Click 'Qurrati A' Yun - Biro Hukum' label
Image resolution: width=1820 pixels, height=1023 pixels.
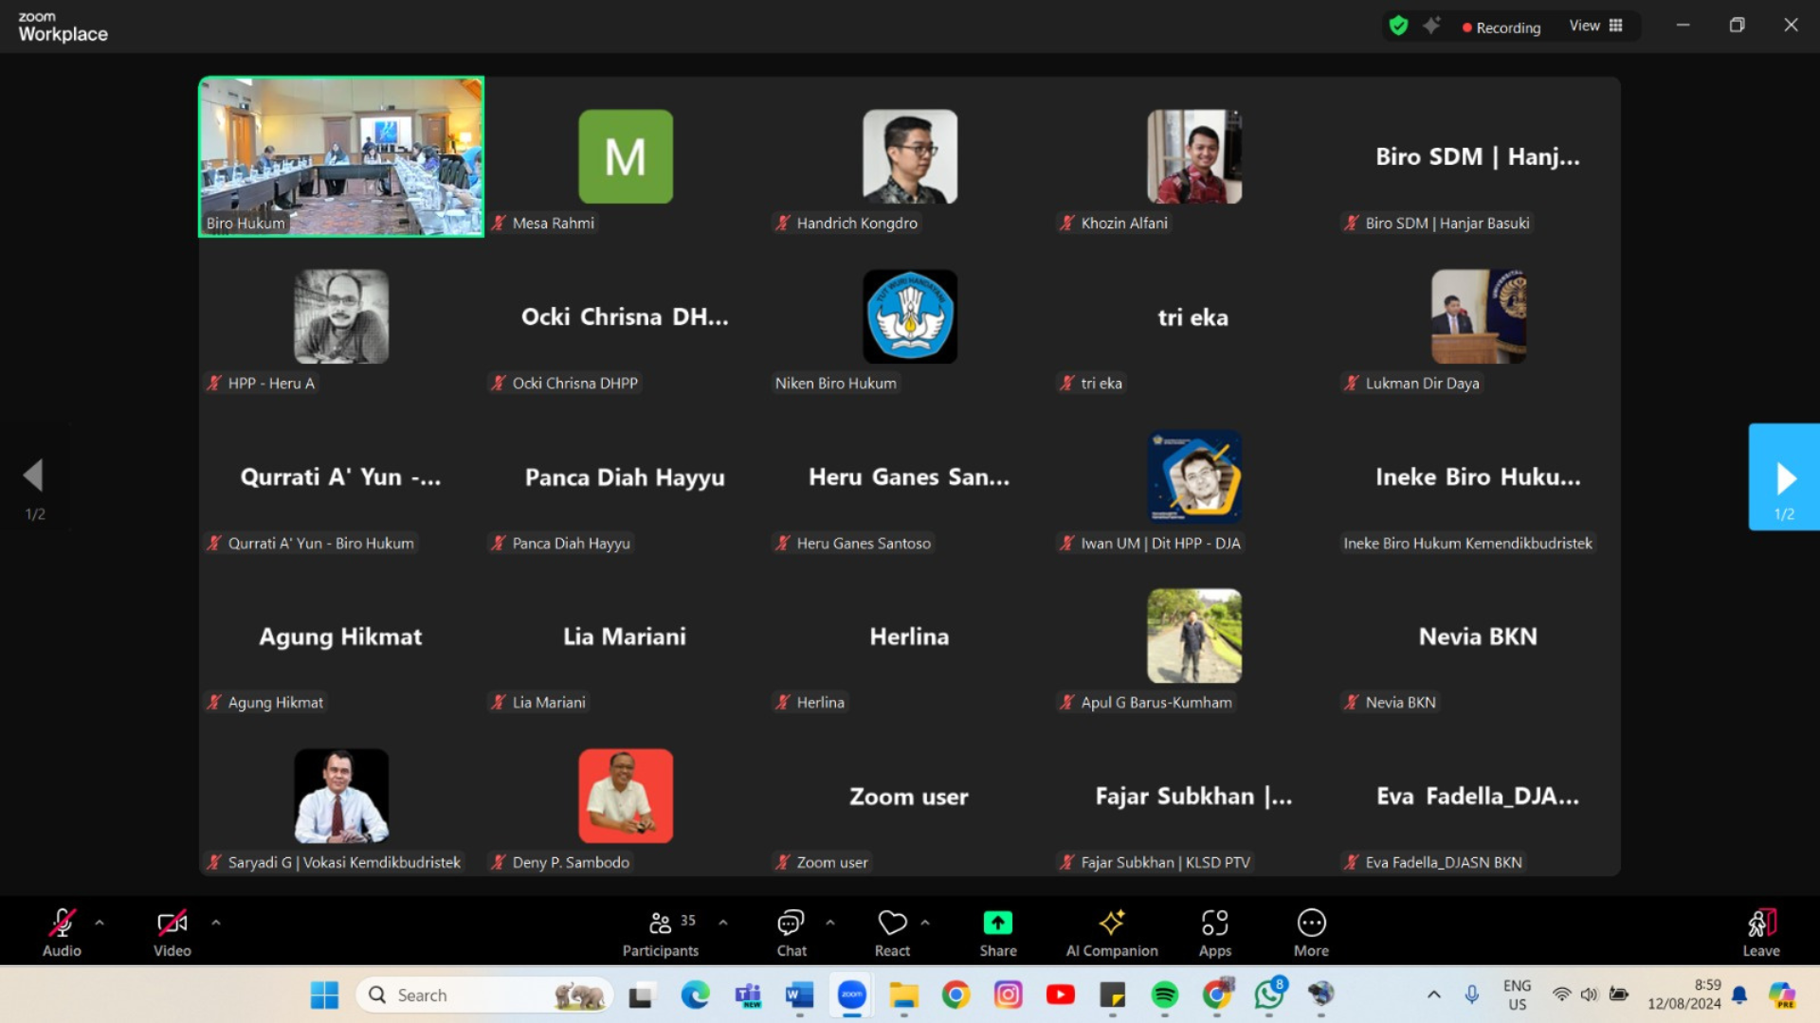coord(320,543)
